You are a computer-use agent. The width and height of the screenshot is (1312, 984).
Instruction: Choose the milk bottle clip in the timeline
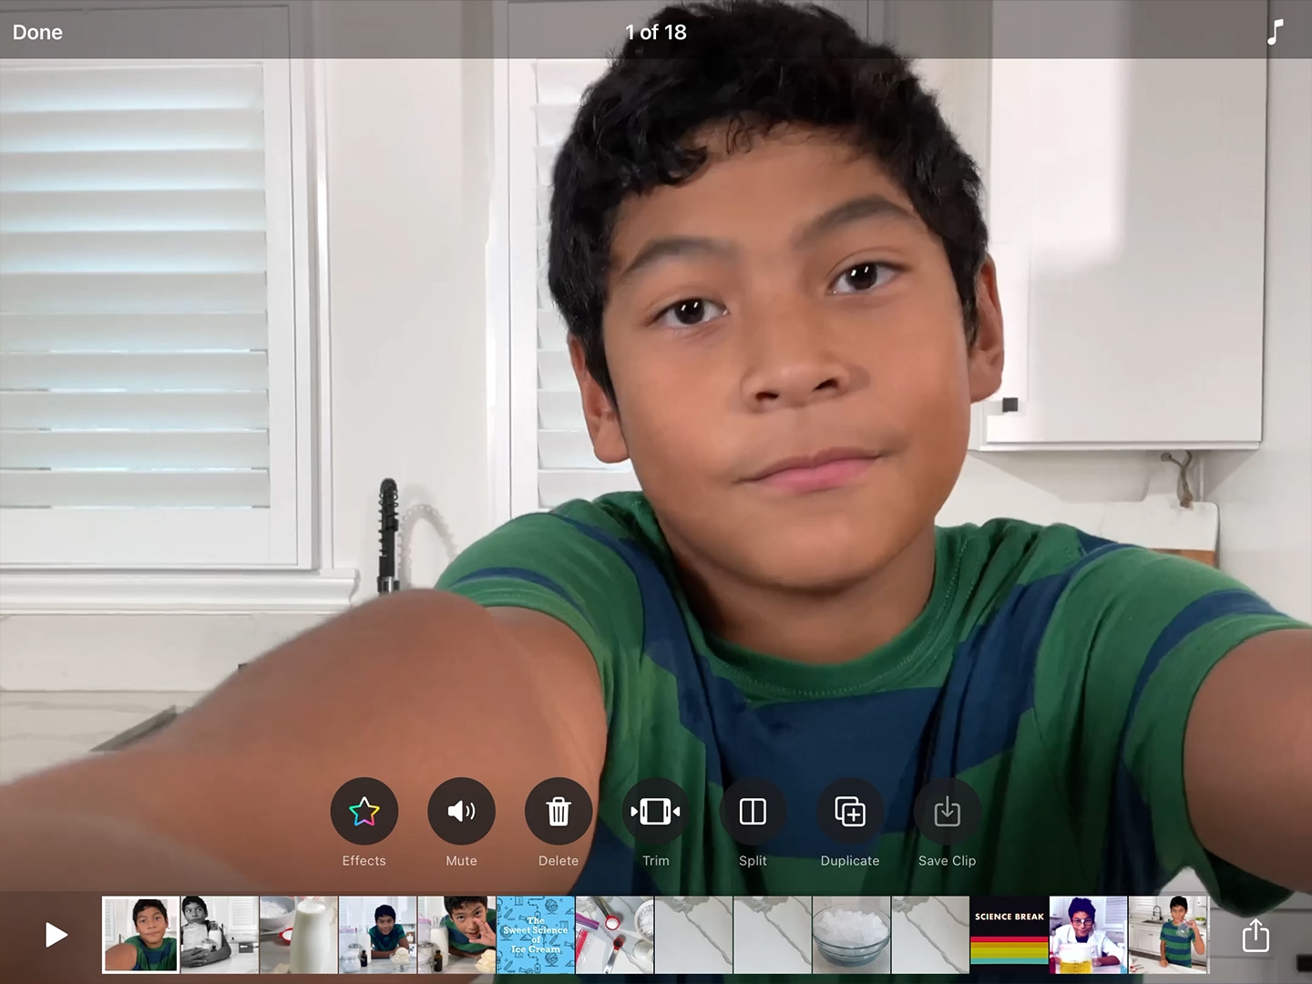pyautogui.click(x=298, y=935)
